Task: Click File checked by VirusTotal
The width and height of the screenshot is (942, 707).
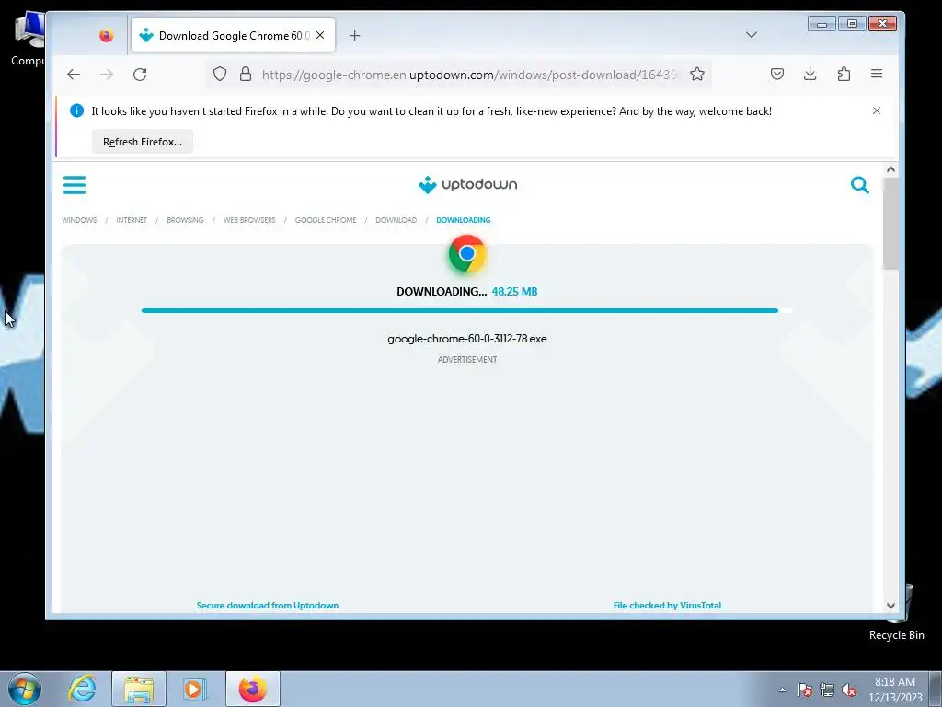Action: [667, 606]
